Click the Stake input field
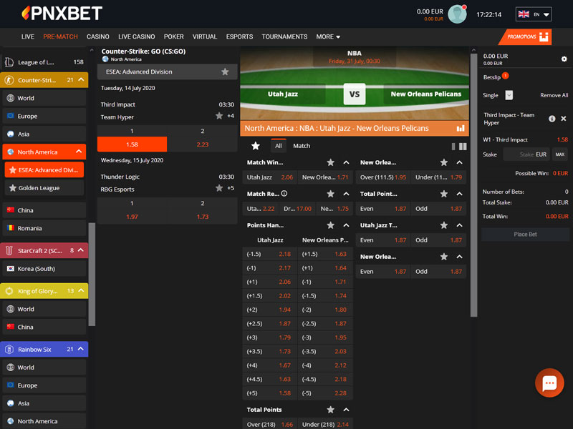573x429 pixels. point(526,154)
